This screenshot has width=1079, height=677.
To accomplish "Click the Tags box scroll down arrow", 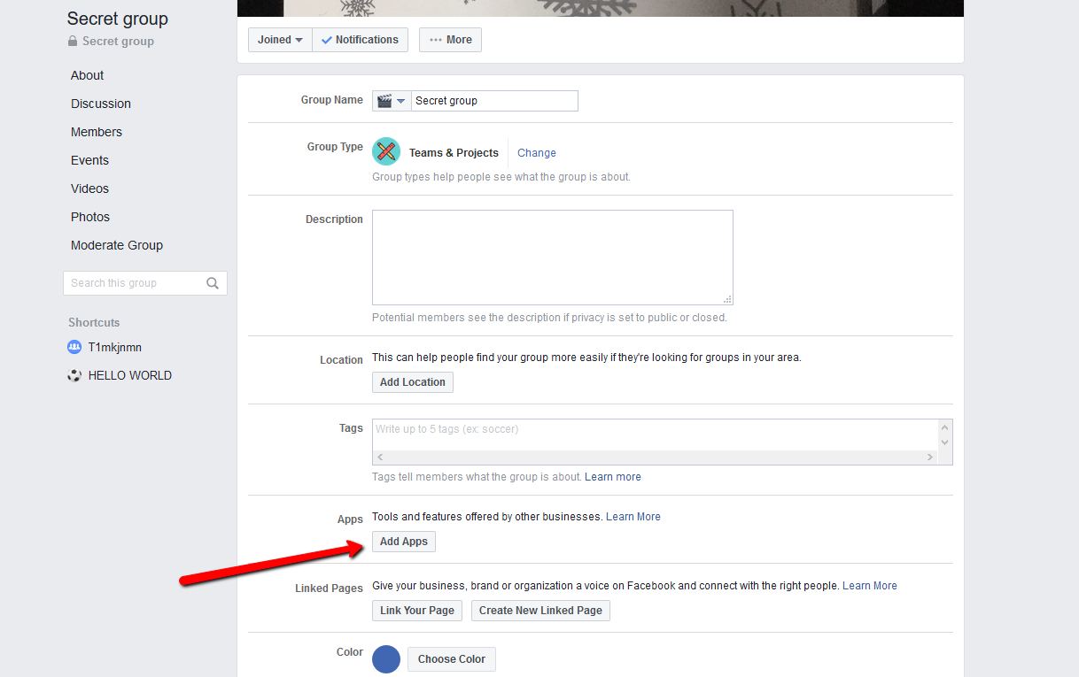I will pyautogui.click(x=944, y=442).
